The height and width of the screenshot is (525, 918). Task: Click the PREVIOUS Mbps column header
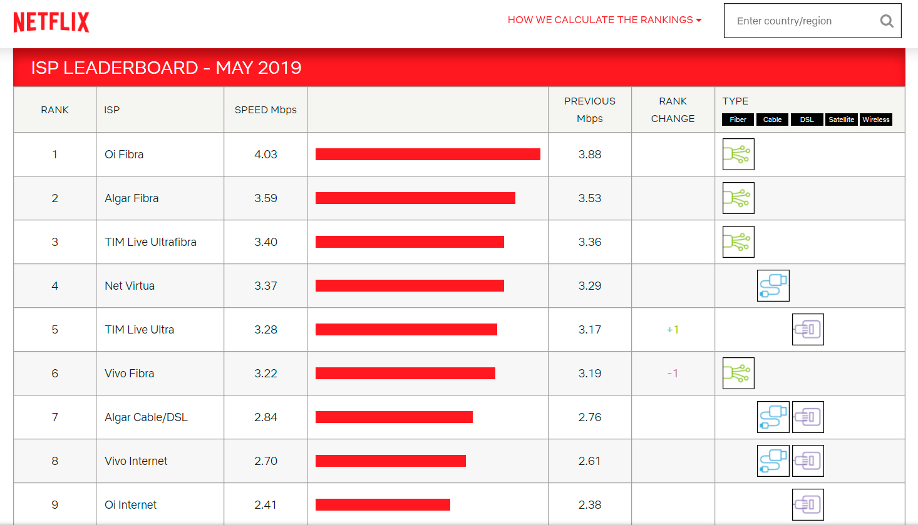tap(590, 110)
